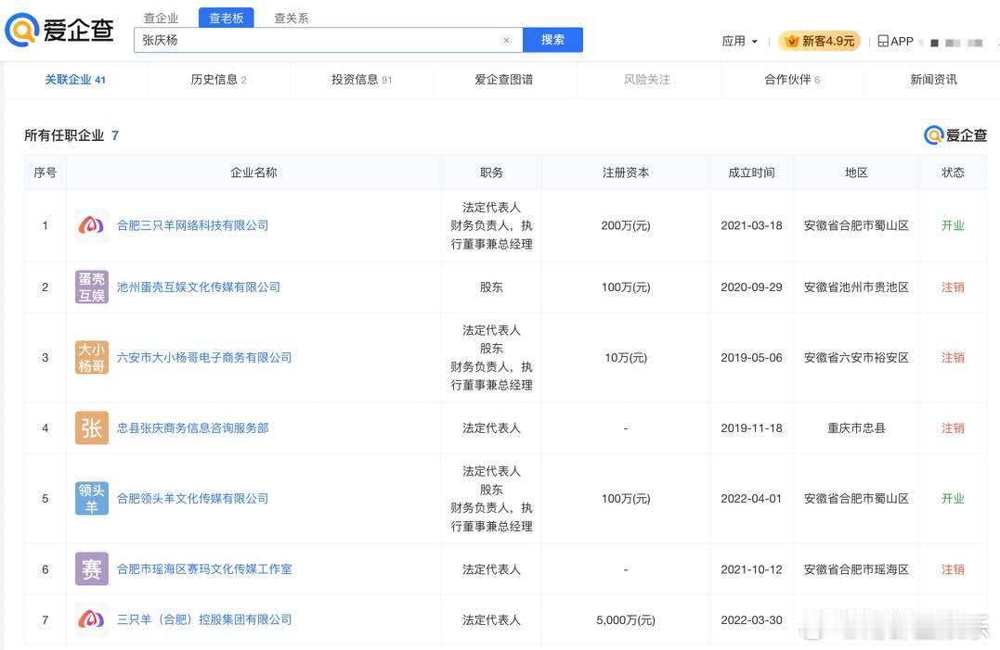Open 池州蛋壳互娱文化传媒有限公司 link
The height and width of the screenshot is (650, 1000).
click(x=199, y=287)
